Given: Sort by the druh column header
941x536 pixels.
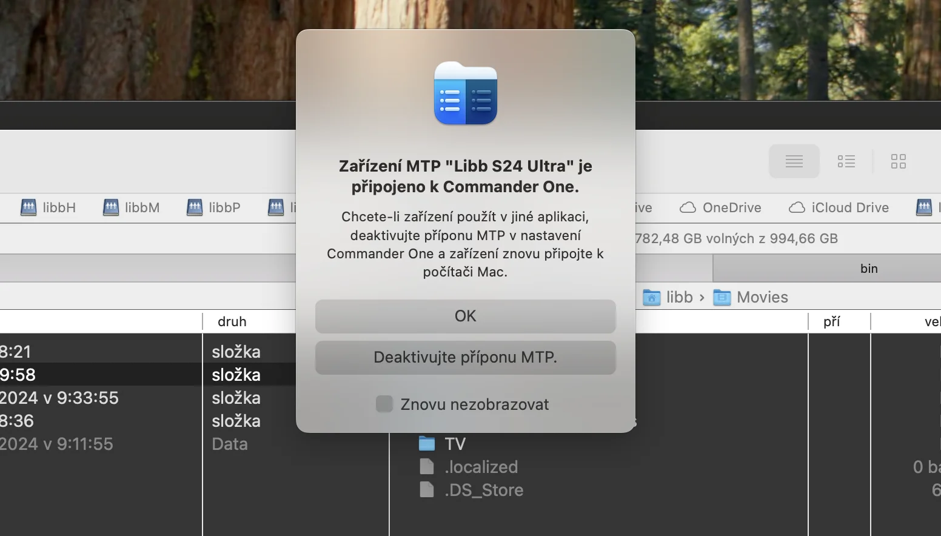Looking at the screenshot, I should coord(232,321).
